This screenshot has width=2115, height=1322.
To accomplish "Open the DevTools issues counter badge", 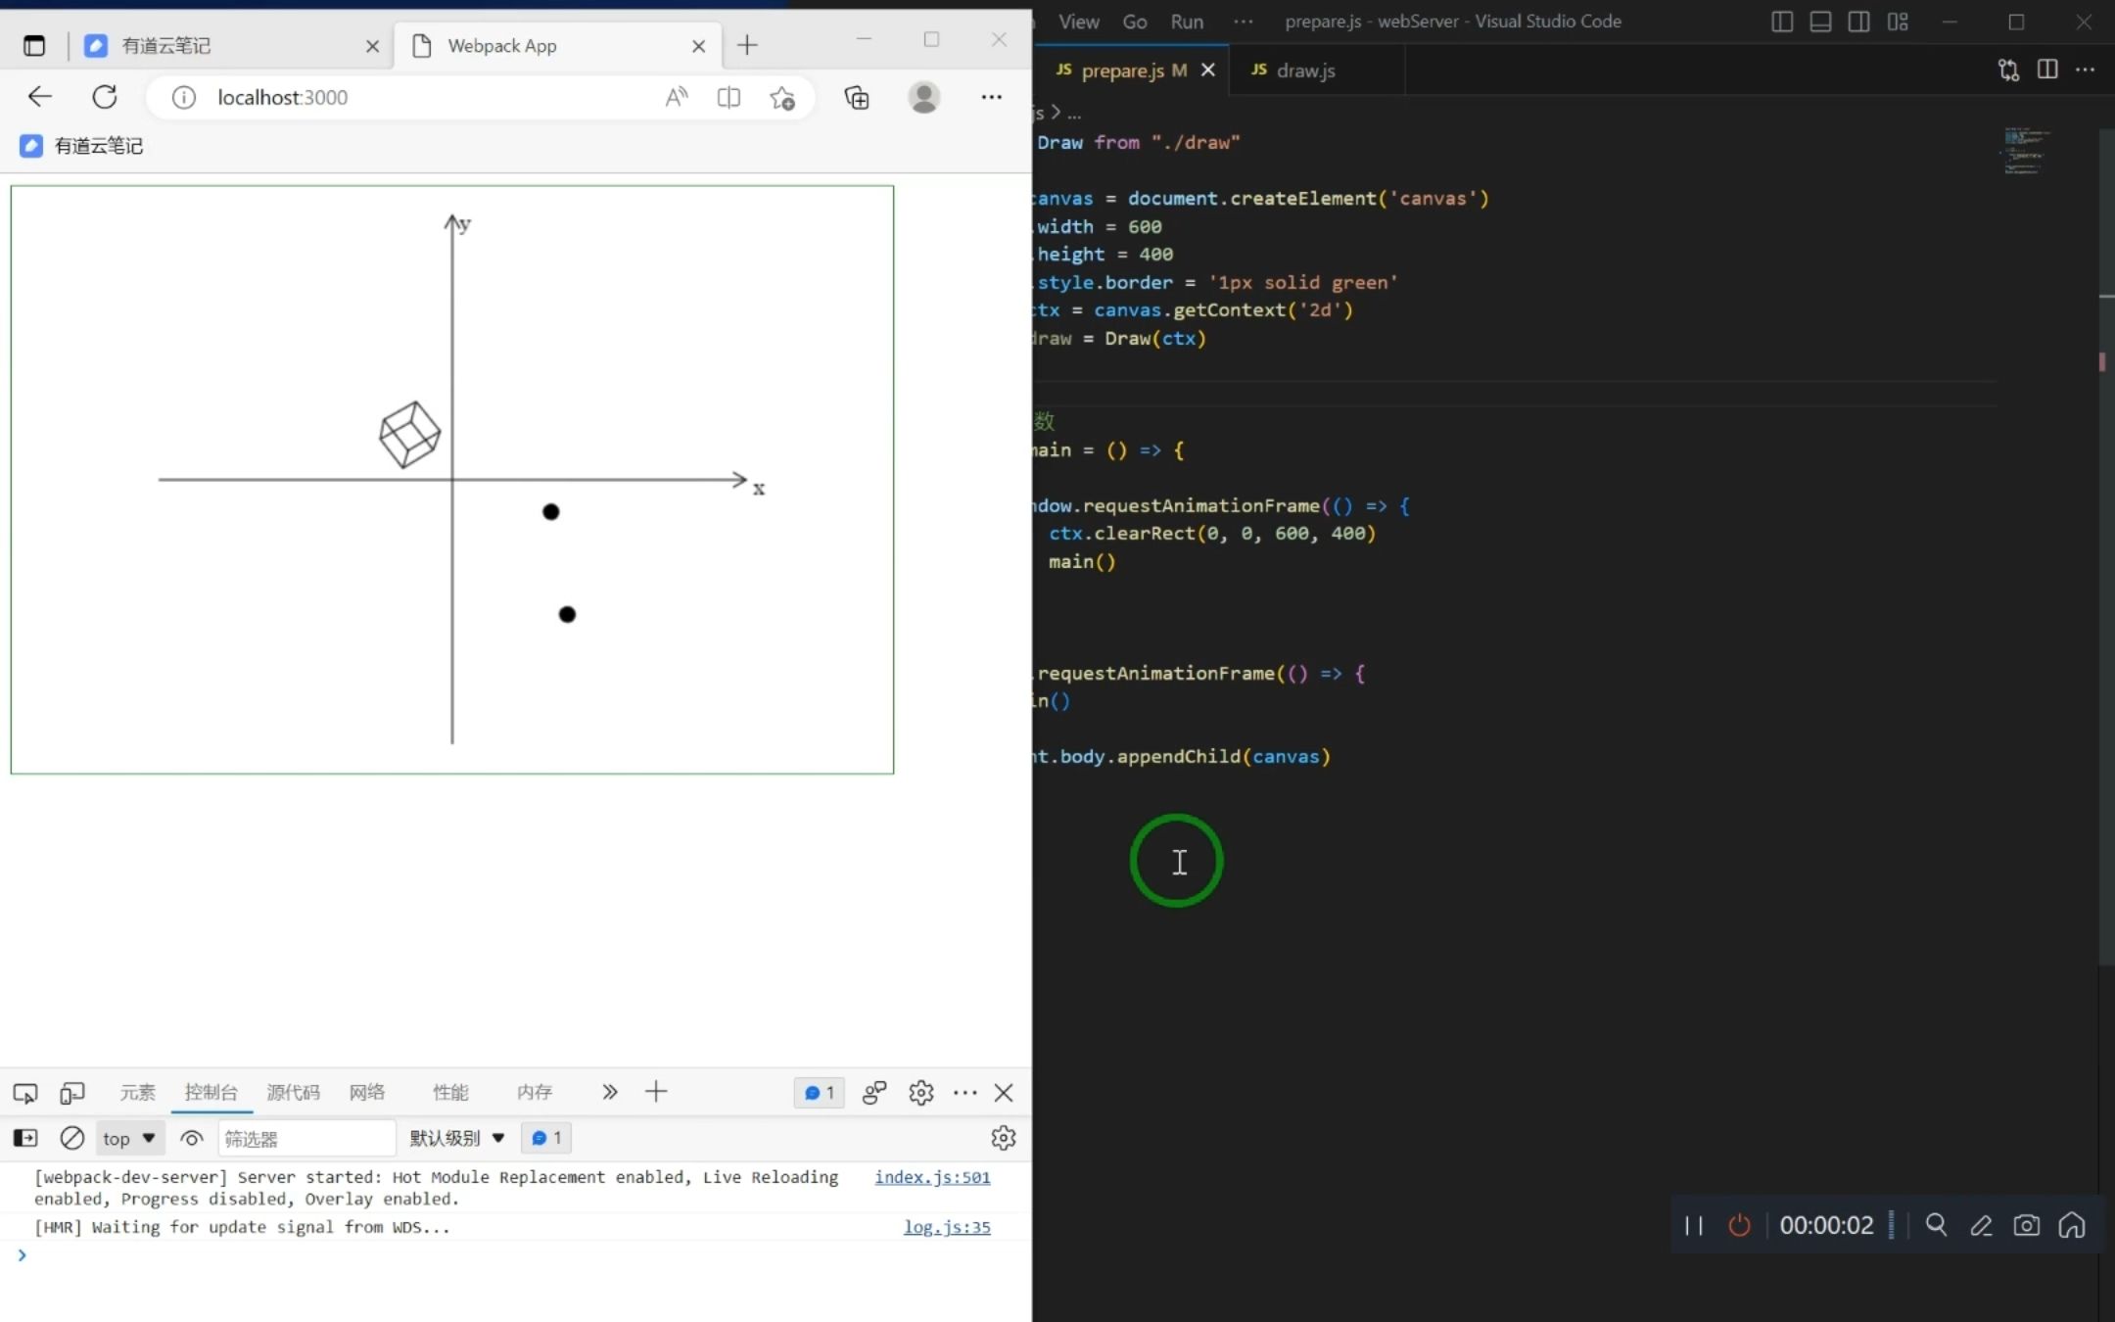I will 819,1093.
